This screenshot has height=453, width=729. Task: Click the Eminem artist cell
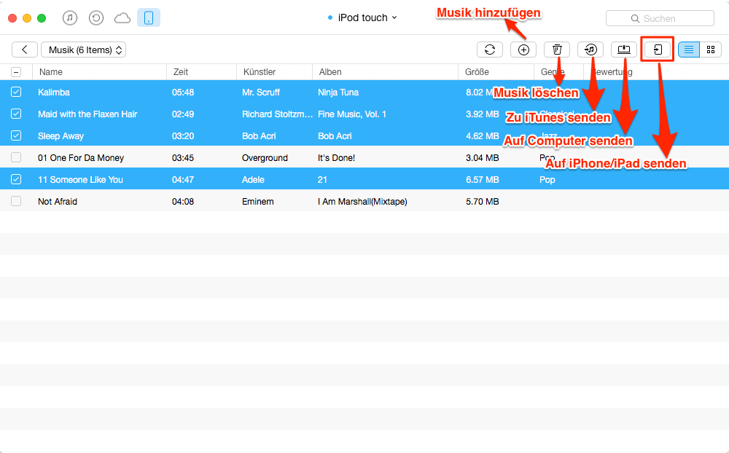257,202
